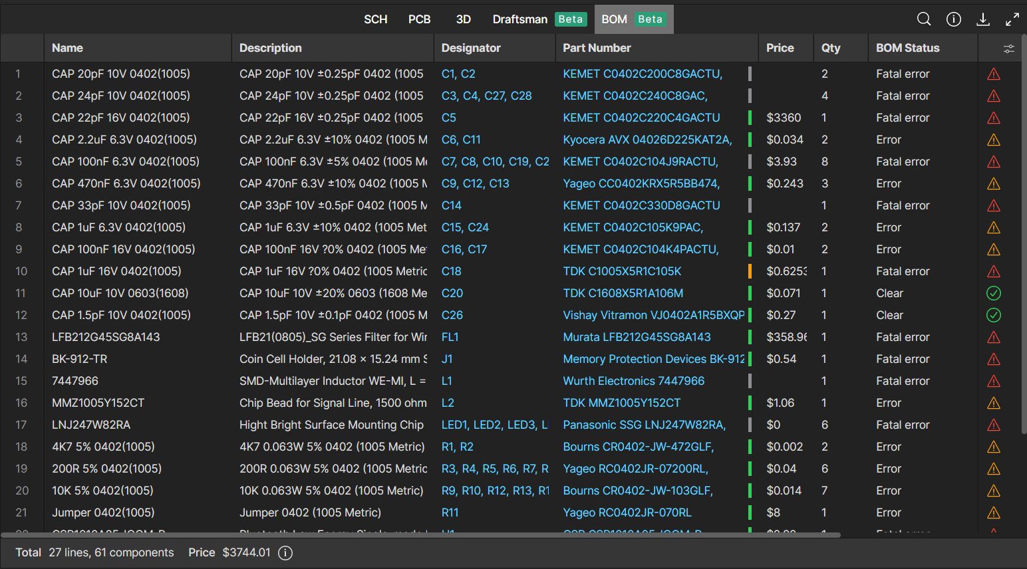Select designator link C26
The image size is (1027, 569).
452,315
